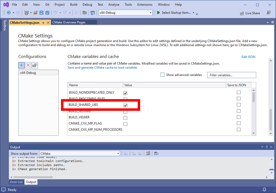Clone the selected configuration icon
Viewport: 276px width, 193px height.
[35, 65]
